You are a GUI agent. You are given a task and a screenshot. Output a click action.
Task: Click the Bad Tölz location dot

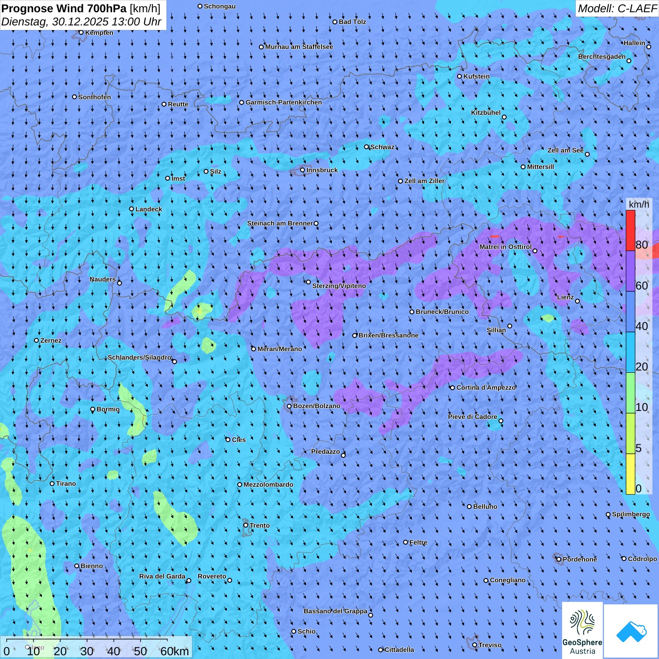tap(335, 22)
